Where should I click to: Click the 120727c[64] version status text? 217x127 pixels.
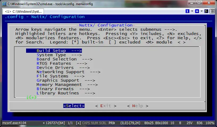click(54, 123)
